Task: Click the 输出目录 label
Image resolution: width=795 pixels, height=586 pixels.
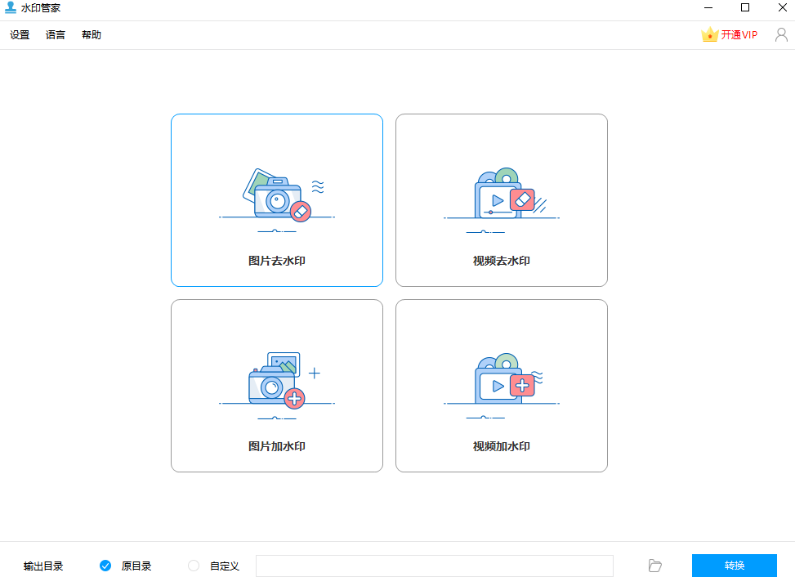Action: coord(43,566)
